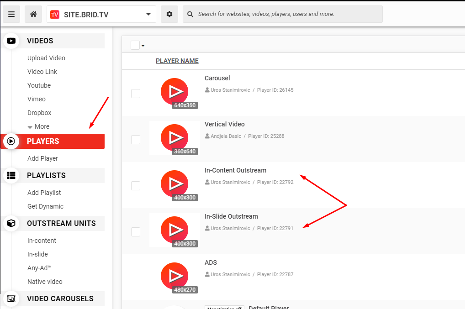The image size is (465, 309).
Task: Focus the search input field
Action: [x=283, y=14]
